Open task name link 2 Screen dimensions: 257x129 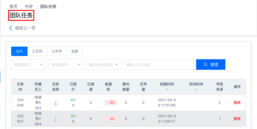56,103
